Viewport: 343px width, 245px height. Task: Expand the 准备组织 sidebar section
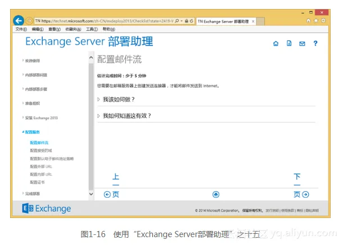pyautogui.click(x=31, y=103)
